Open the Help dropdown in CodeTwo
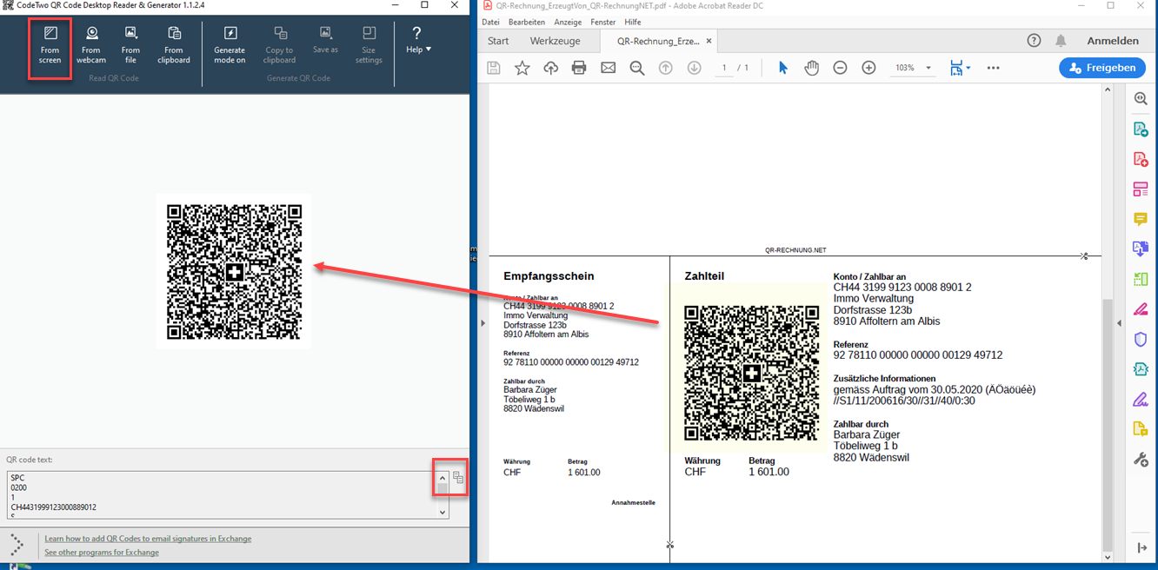The height and width of the screenshot is (570, 1158). click(x=417, y=40)
